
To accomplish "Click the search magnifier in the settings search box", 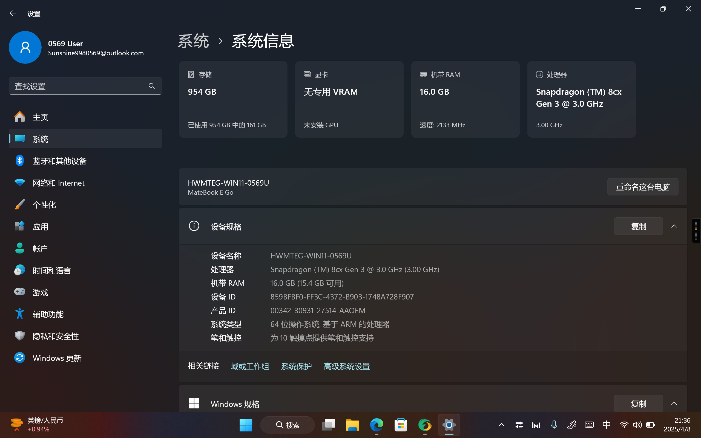I will pos(151,86).
